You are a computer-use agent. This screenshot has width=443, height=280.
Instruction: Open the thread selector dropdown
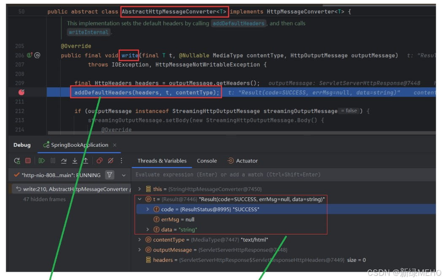click(x=124, y=175)
